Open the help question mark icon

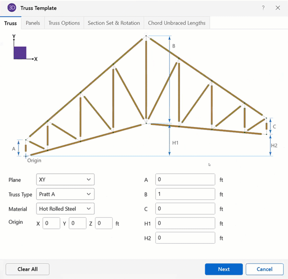click(x=263, y=8)
